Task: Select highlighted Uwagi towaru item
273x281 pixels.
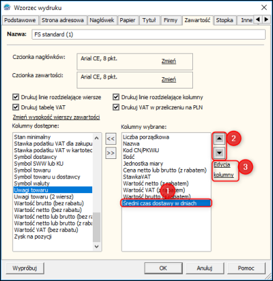Action: pyautogui.click(x=52, y=190)
